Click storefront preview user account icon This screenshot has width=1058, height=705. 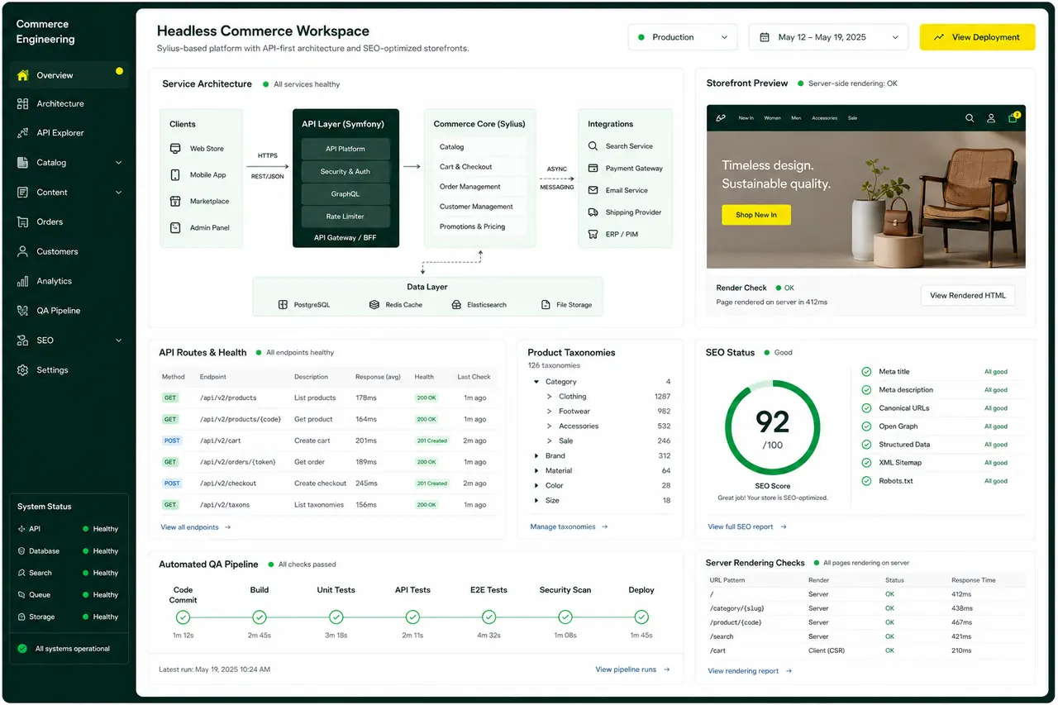tap(991, 118)
